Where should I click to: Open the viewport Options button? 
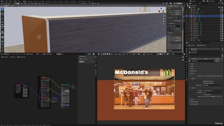click(181, 6)
